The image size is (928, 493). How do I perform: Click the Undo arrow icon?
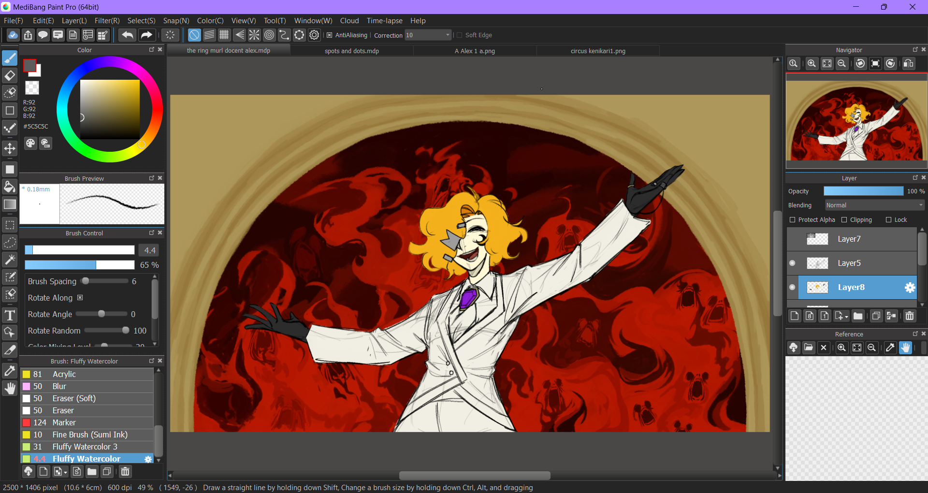click(x=128, y=35)
